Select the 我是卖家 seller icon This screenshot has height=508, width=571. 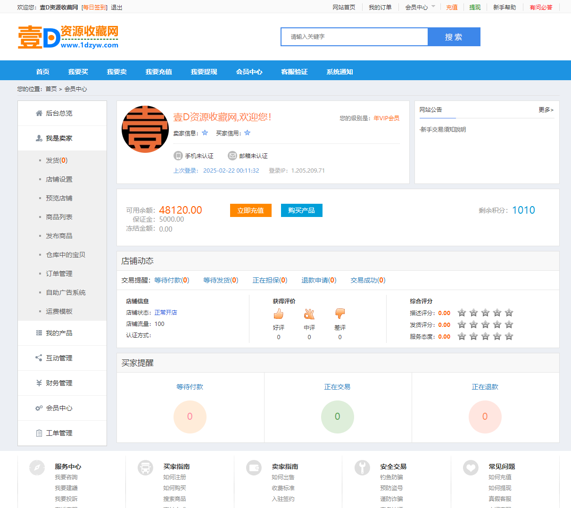(39, 138)
